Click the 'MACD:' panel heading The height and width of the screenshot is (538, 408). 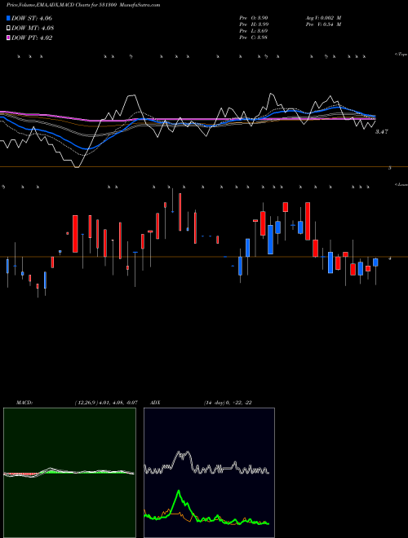24,403
